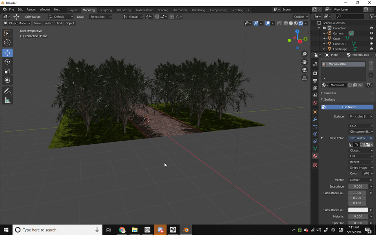This screenshot has width=376, height=235.
Task: Click the viewport Options button
Action: point(301,17)
